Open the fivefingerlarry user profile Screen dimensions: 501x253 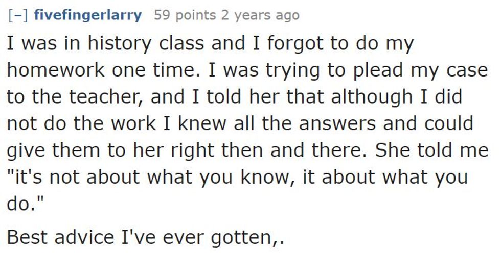(x=87, y=16)
